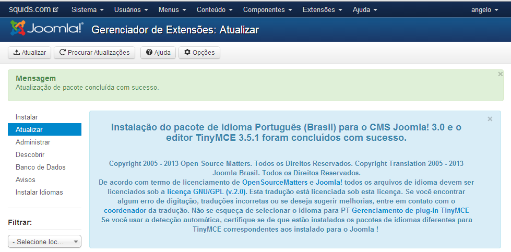Image resolution: width=511 pixels, height=252 pixels.
Task: Expand the Selecione loc... filter dropdown
Action: (45, 242)
